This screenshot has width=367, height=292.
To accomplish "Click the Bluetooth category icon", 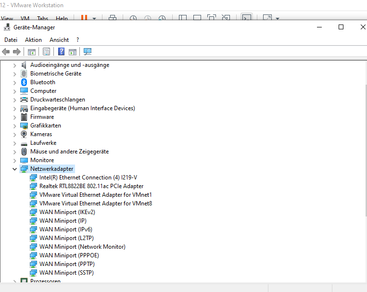I will (x=24, y=82).
